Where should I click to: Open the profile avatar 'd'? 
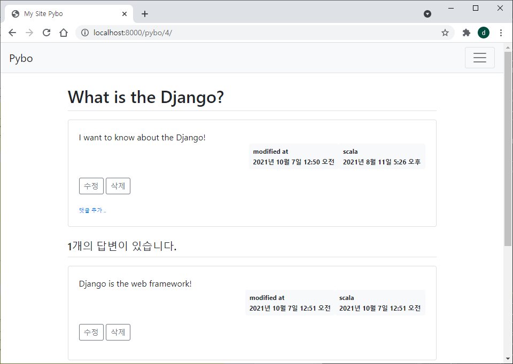484,33
